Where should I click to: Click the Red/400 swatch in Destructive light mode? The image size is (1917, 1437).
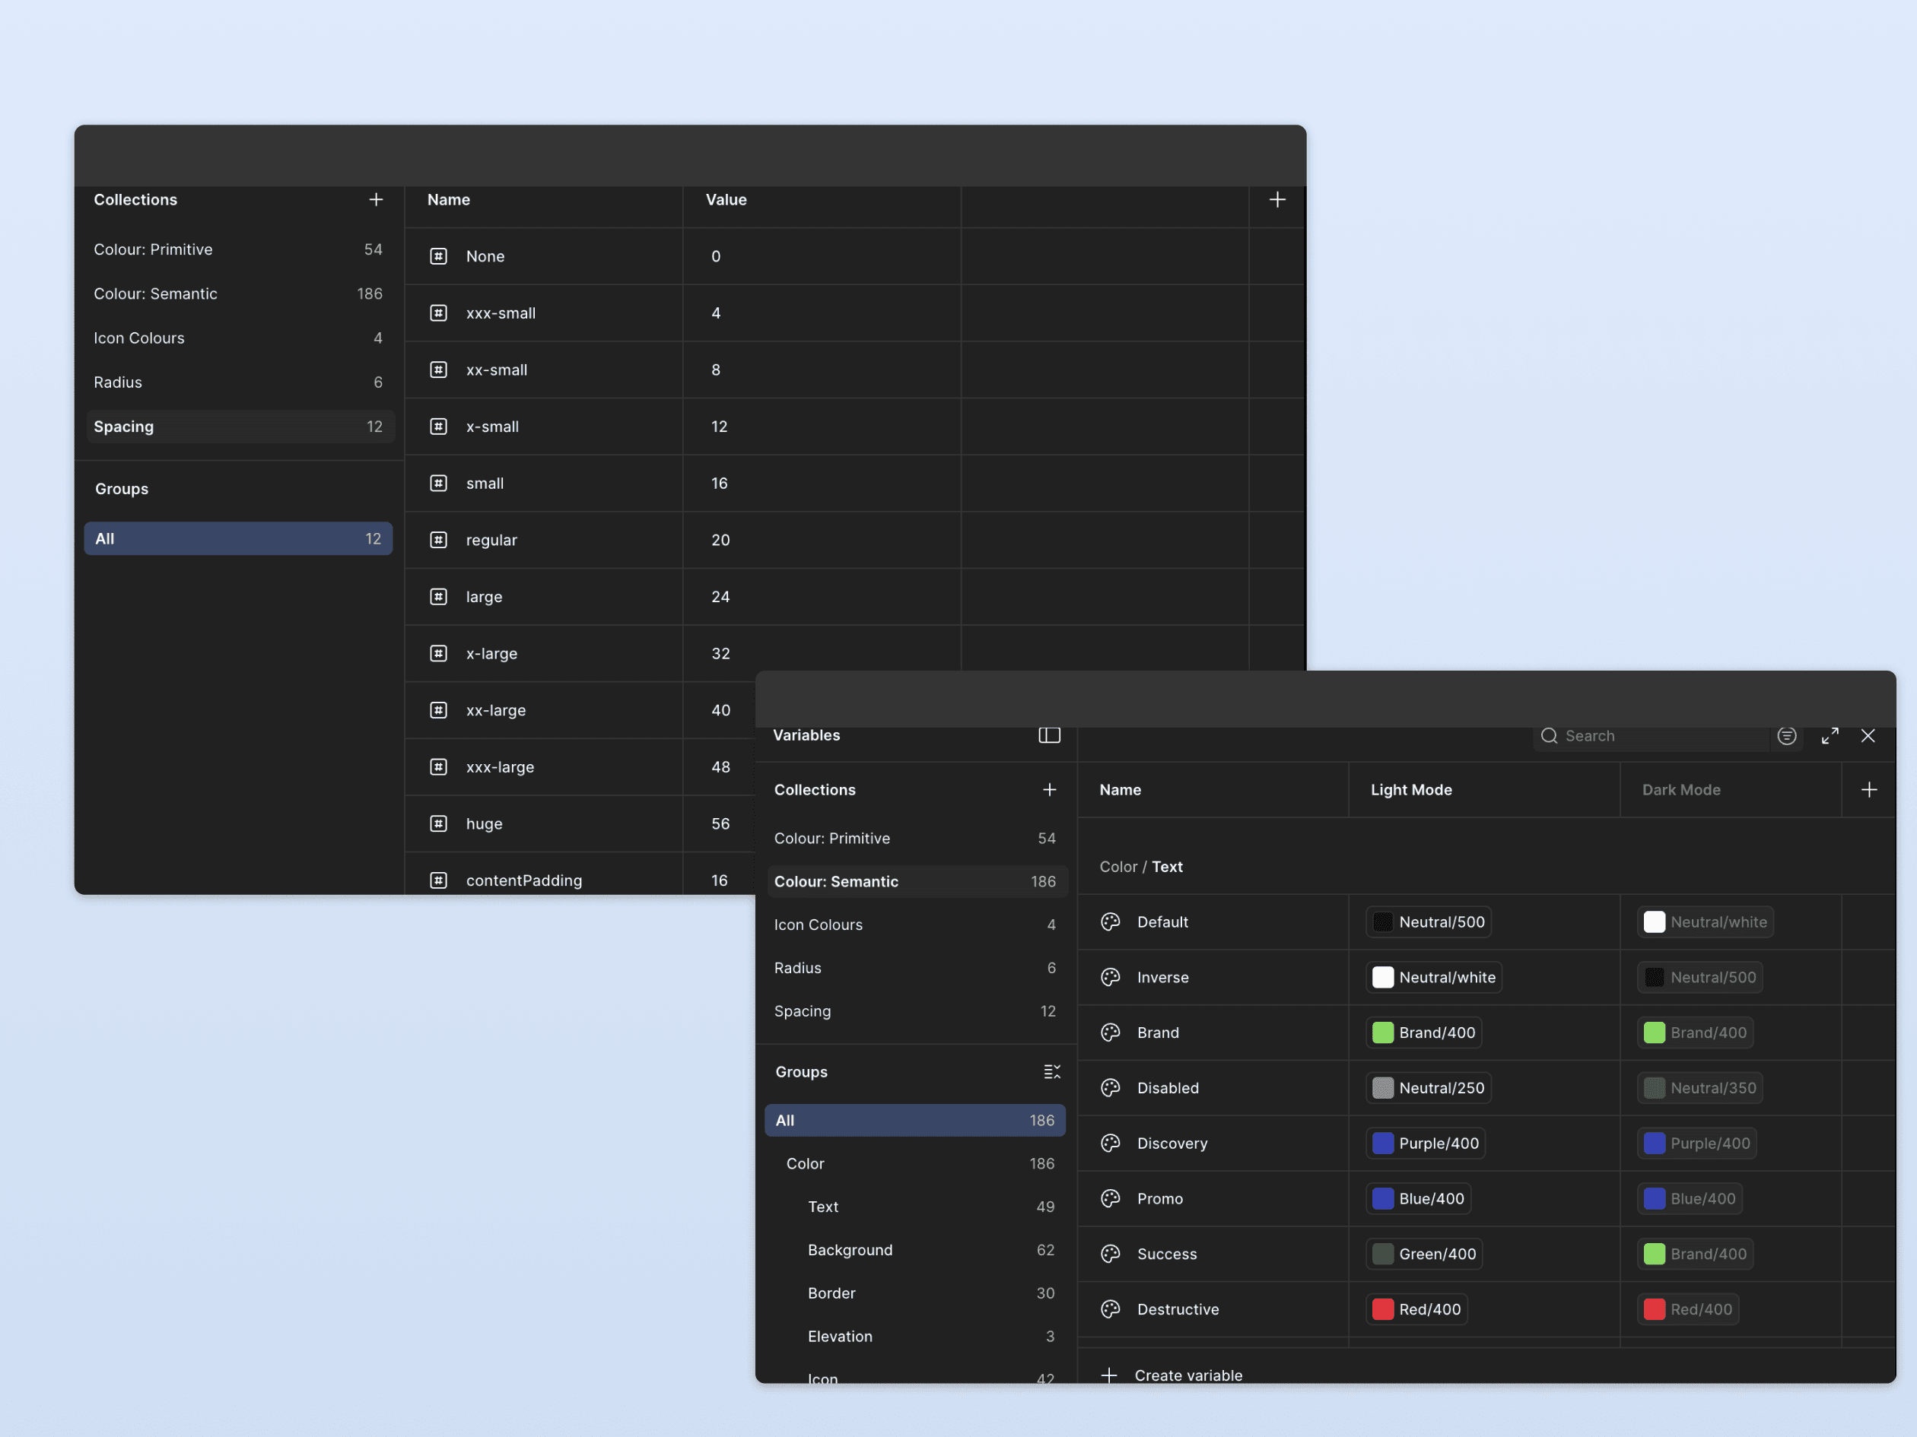pos(1383,1309)
